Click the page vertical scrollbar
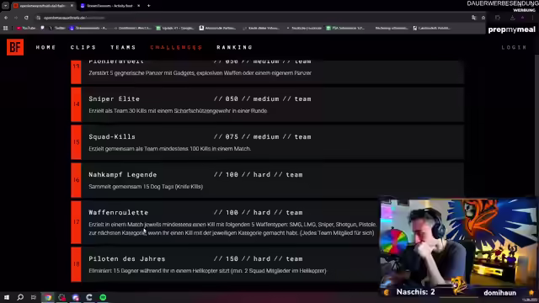The width and height of the screenshot is (539, 303). (536, 124)
